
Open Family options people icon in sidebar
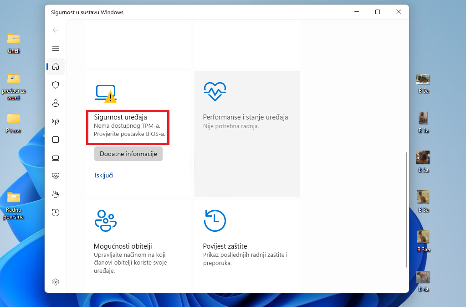[56, 194]
